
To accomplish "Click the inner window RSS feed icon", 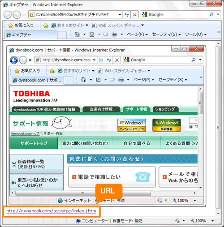I will [x=98, y=80].
